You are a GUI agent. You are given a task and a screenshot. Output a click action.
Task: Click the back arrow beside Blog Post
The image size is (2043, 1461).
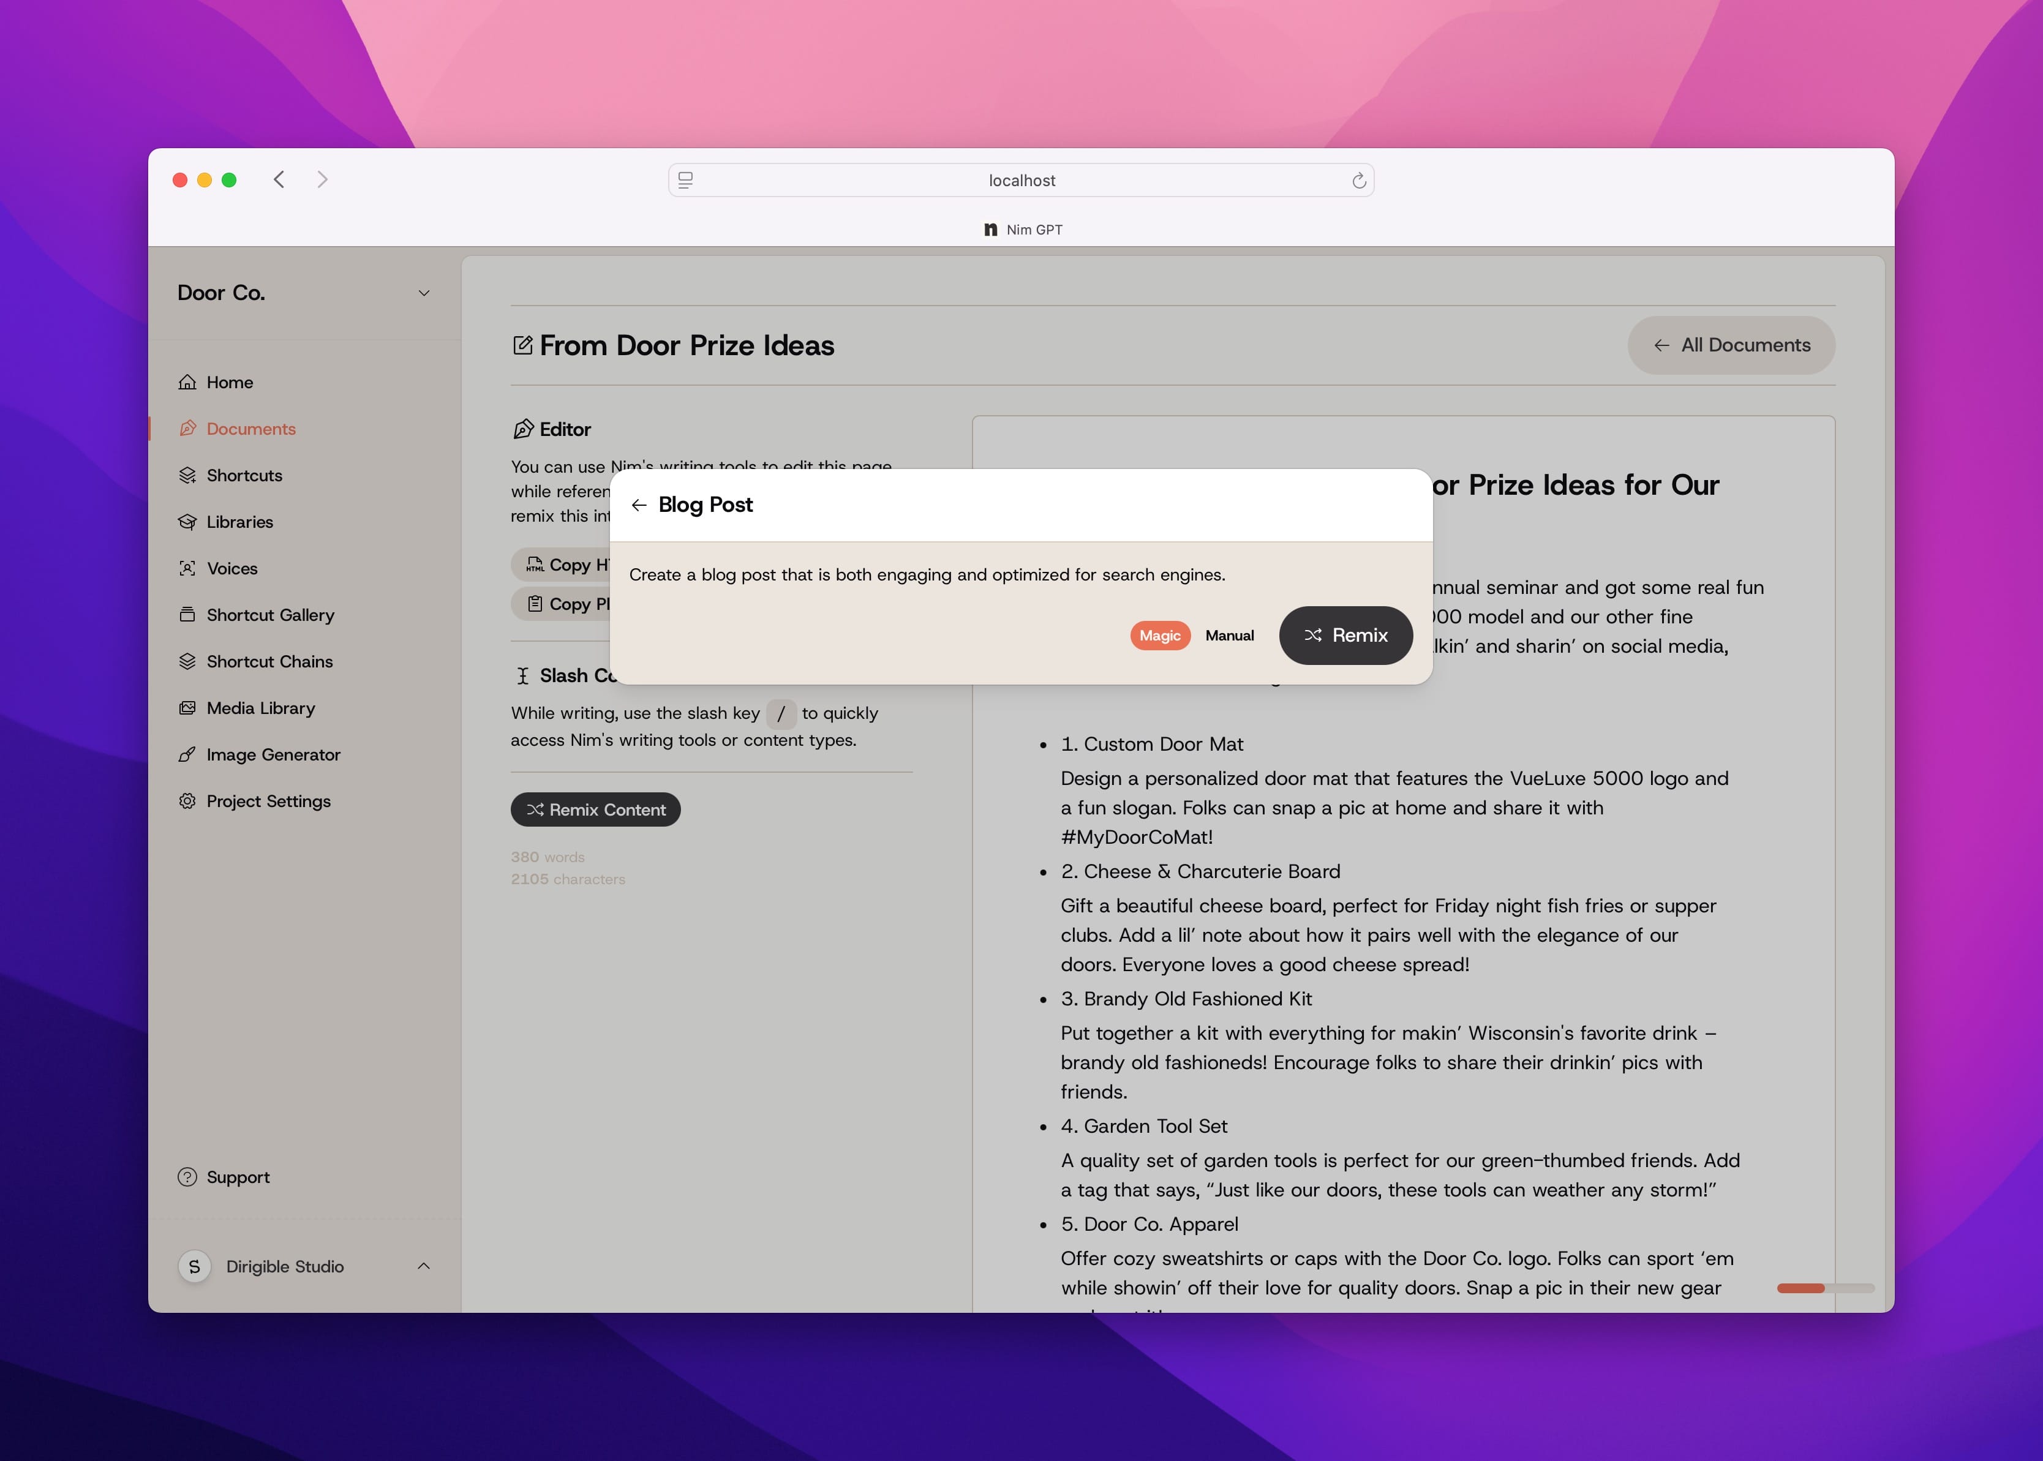pos(639,505)
